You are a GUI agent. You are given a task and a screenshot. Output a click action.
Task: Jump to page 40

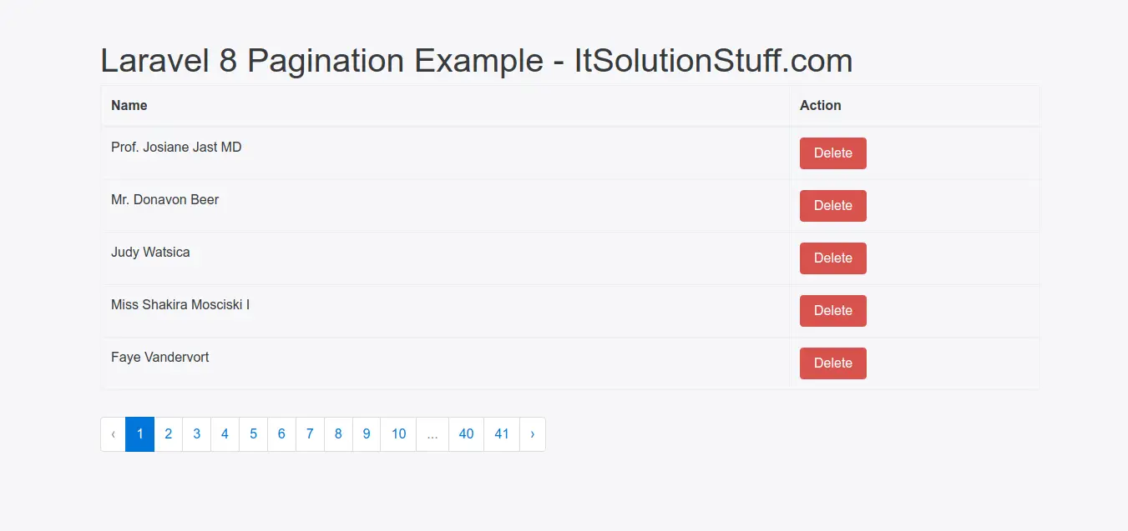coord(466,433)
